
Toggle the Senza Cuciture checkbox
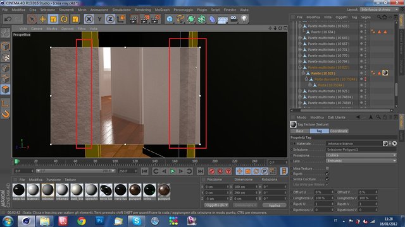point(327,179)
